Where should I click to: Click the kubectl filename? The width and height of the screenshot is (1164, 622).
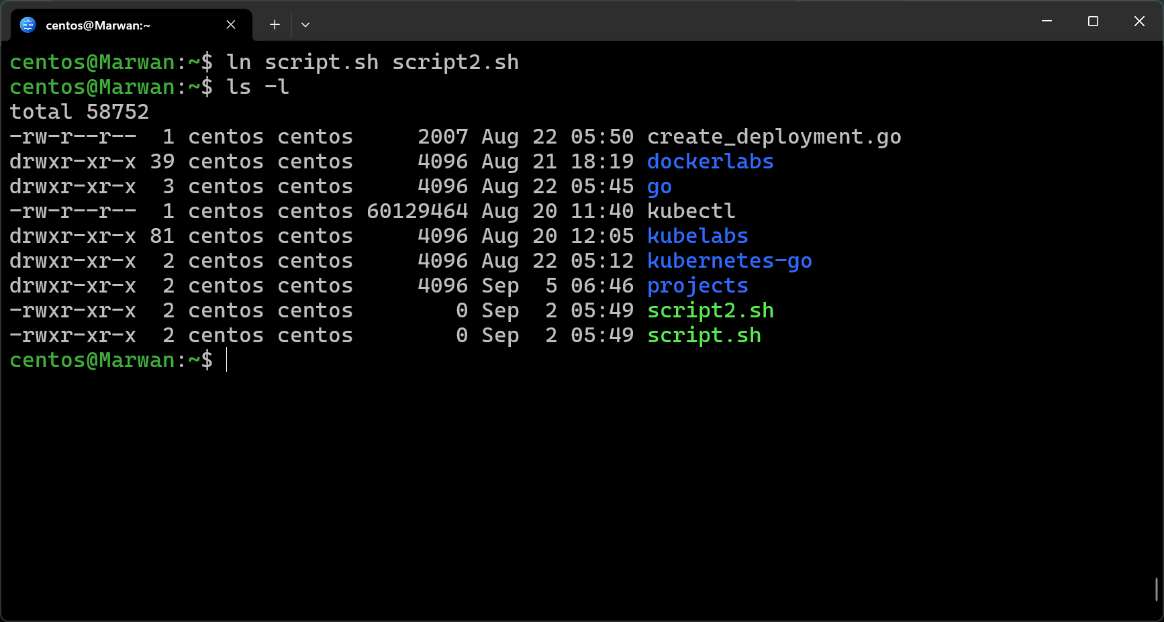tap(691, 211)
